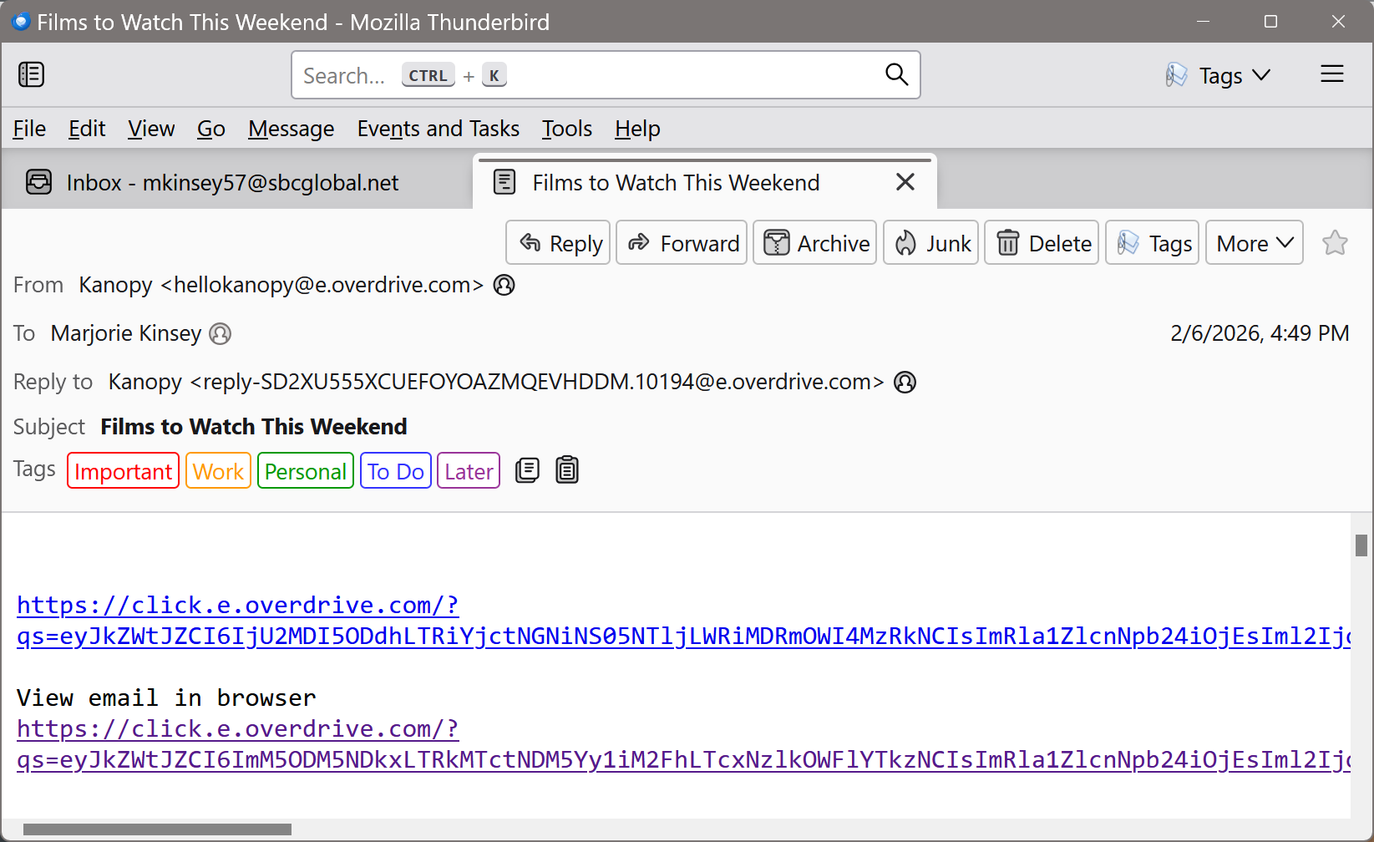Star this message

click(1335, 243)
